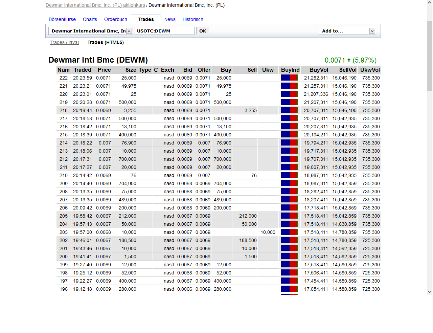Click the BuyInd bar for trade 199

click(x=290, y=264)
